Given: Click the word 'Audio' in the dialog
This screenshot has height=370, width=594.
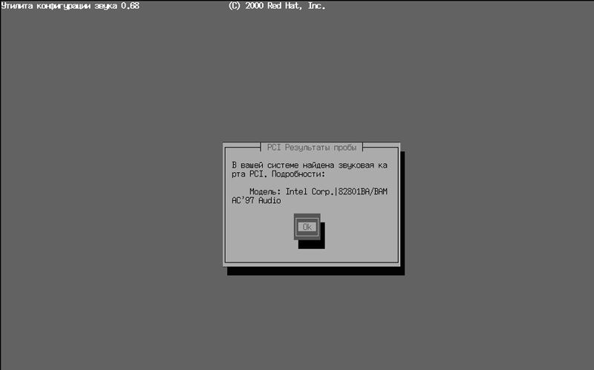Looking at the screenshot, I should point(269,201).
